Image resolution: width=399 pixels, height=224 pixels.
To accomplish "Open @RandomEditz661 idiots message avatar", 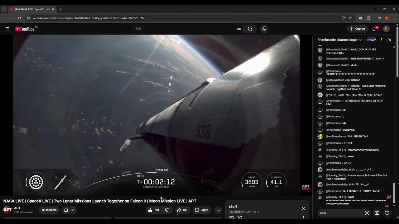I will [x=320, y=65].
